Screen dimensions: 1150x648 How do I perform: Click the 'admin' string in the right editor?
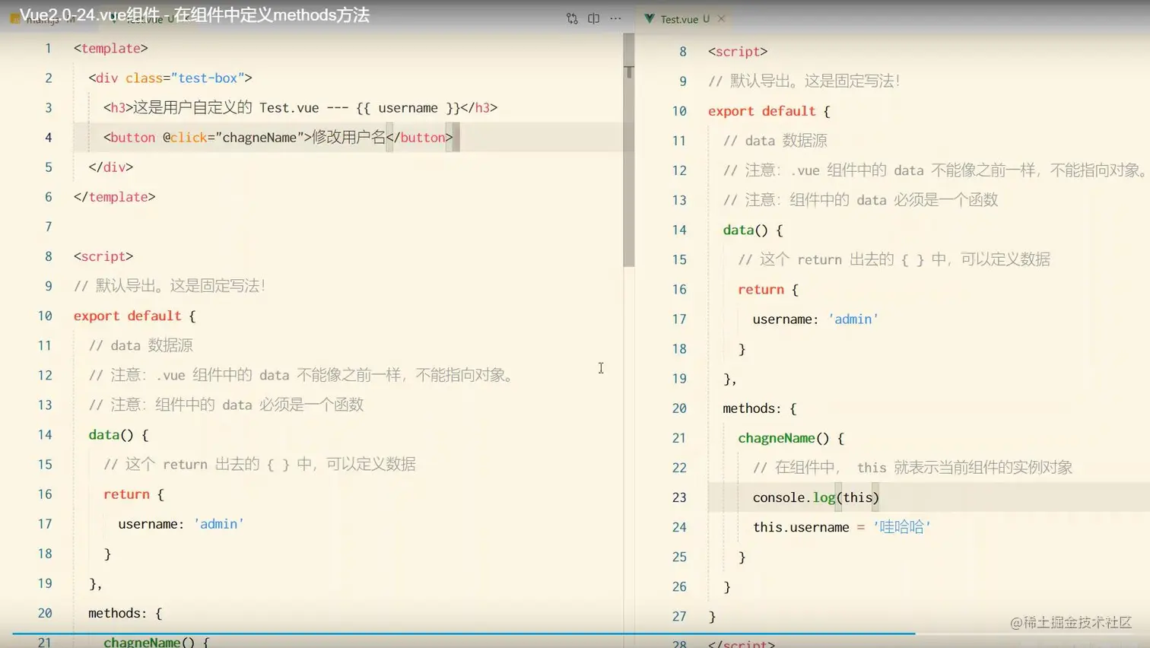point(853,319)
